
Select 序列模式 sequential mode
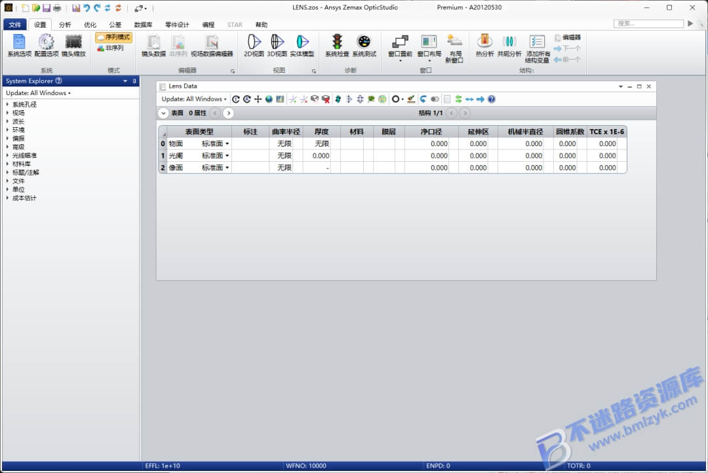(114, 37)
